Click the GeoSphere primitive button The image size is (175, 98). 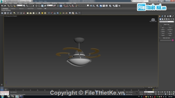(x=170, y=30)
